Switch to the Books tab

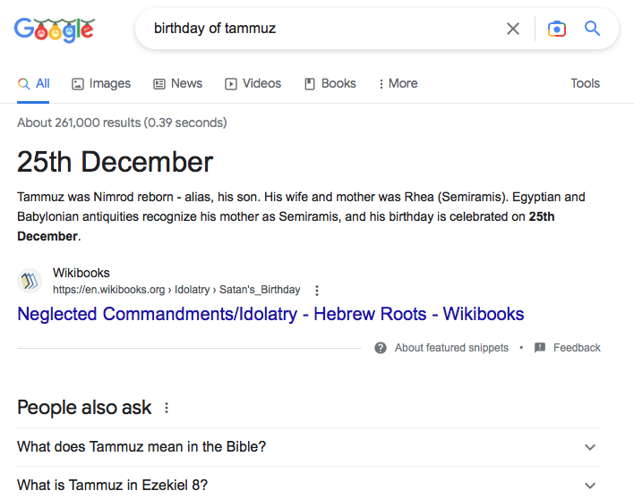tap(330, 83)
